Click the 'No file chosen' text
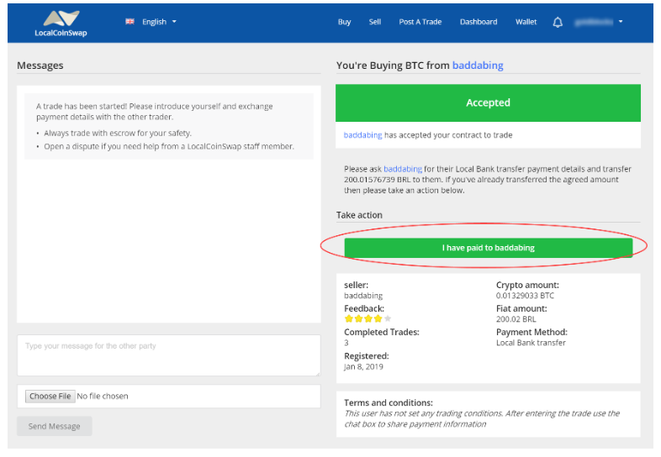This screenshot has width=661, height=457. pos(103,397)
